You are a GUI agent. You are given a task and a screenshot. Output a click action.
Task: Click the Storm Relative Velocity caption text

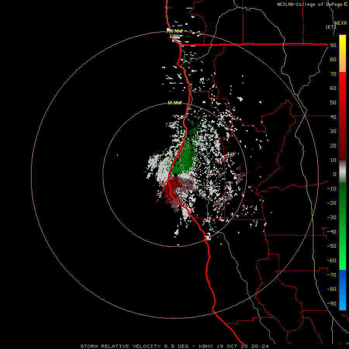pos(174,346)
